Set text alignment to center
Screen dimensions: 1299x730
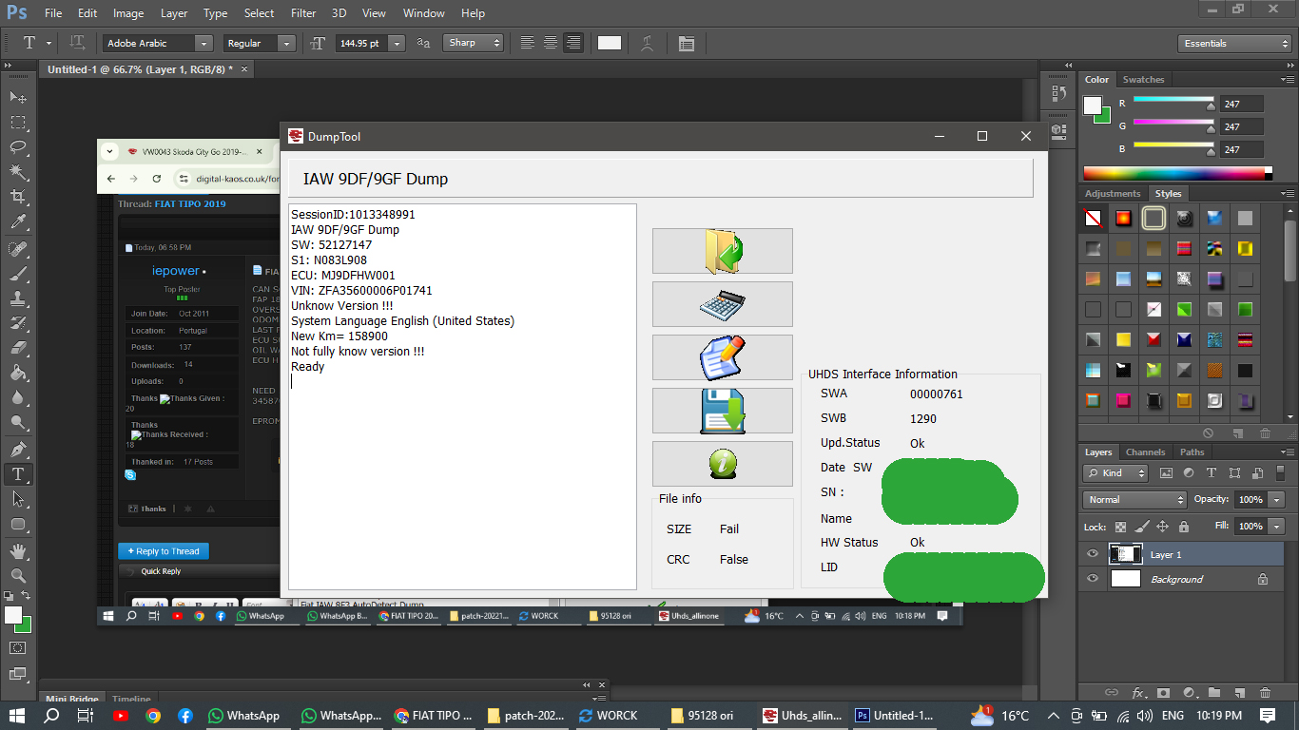551,43
